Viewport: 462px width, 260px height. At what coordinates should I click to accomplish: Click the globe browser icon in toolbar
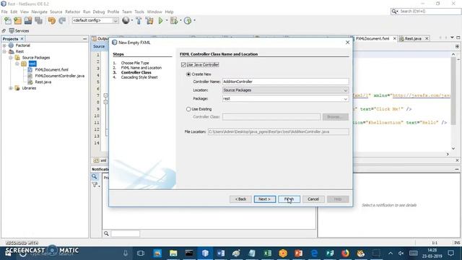point(126,20)
